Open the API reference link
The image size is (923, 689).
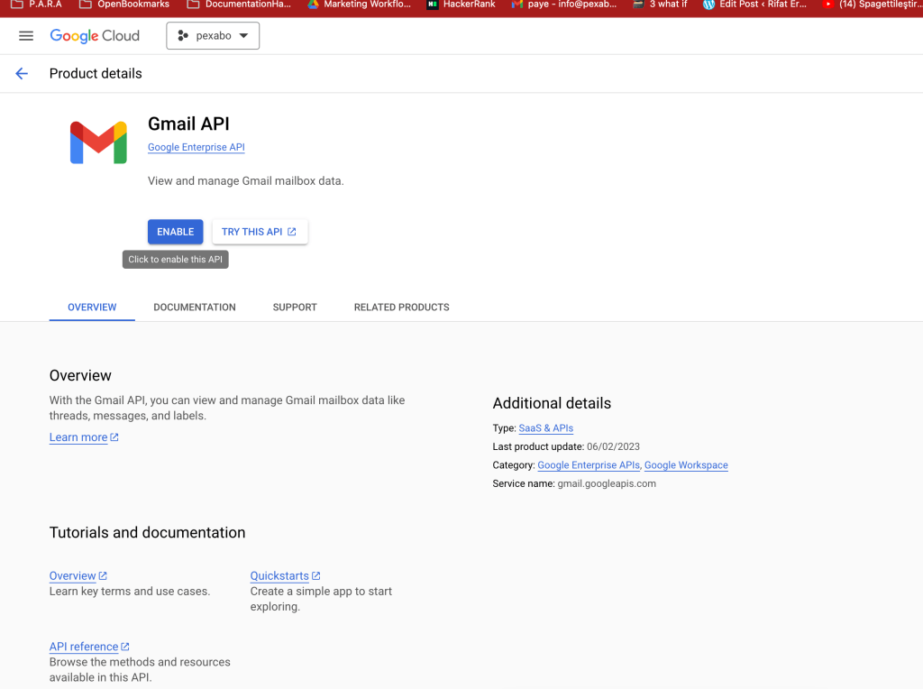[84, 647]
